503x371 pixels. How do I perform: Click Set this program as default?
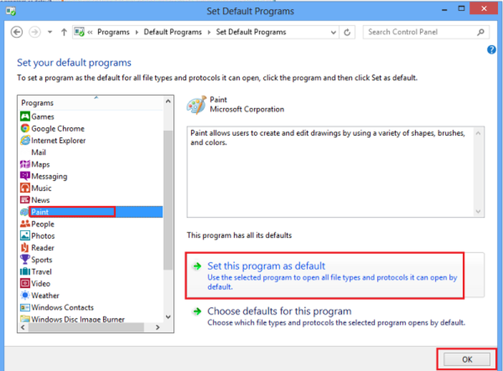[266, 266]
